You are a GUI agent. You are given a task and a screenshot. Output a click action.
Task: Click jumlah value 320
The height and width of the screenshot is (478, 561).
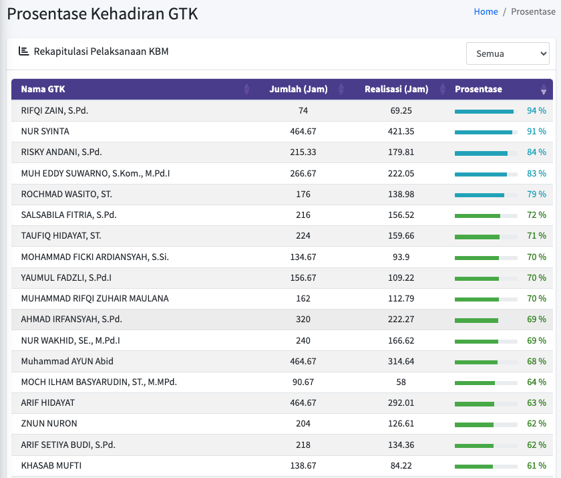click(303, 320)
